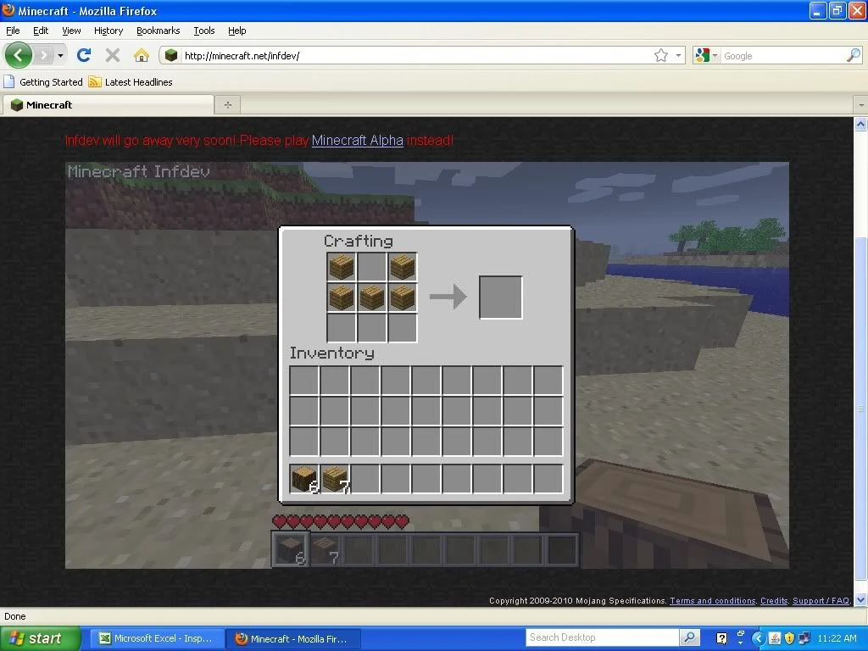This screenshot has height=651, width=868.
Task: Click the search magnifier icon in Firefox
Action: 854,55
